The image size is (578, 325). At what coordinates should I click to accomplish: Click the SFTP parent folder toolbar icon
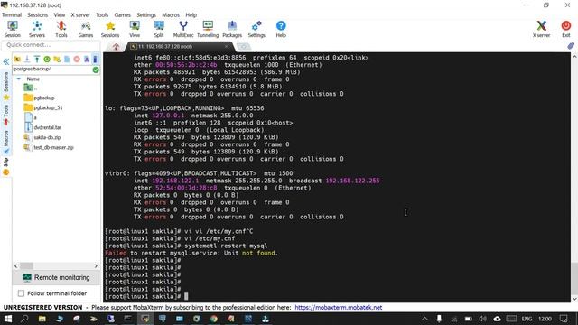(17, 59)
